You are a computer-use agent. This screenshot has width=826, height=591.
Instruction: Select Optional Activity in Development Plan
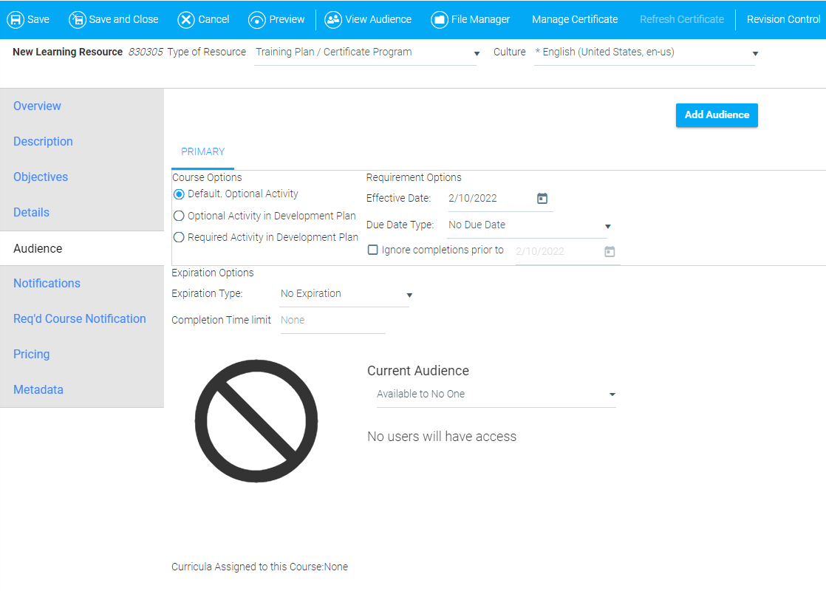click(x=179, y=216)
